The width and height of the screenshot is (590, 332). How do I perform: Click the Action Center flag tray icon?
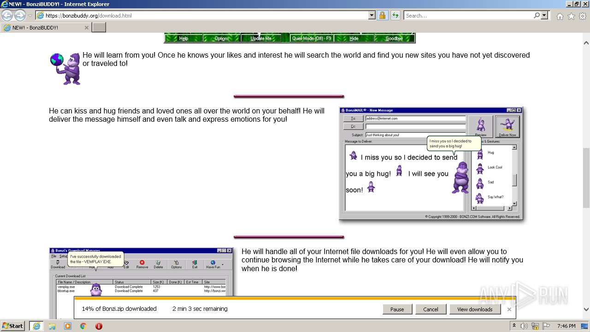tap(546, 326)
